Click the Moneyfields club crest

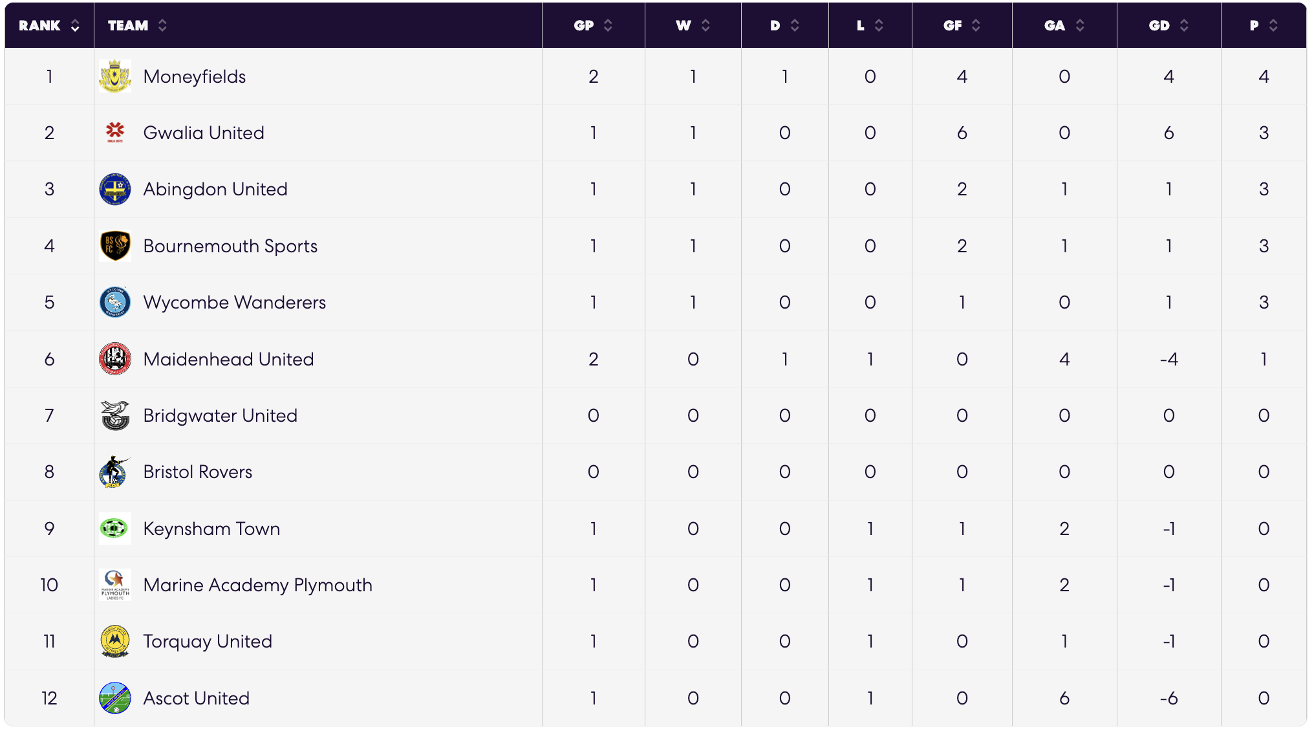[115, 76]
